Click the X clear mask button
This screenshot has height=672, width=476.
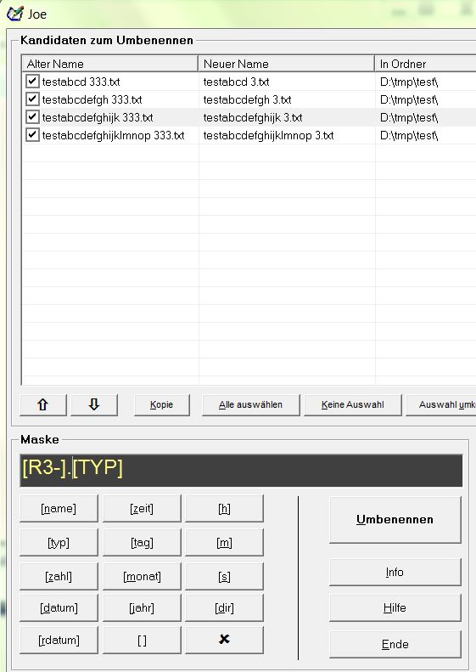[224, 640]
